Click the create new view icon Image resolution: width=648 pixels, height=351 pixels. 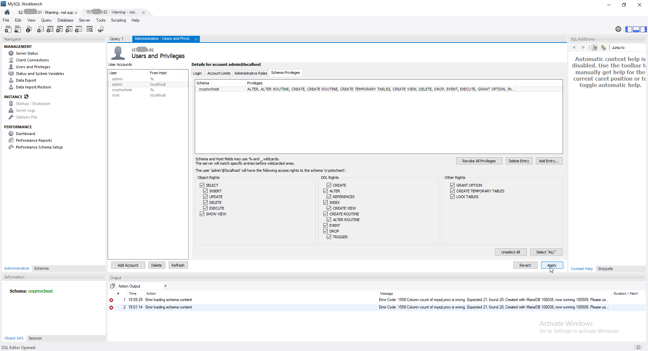[59, 29]
